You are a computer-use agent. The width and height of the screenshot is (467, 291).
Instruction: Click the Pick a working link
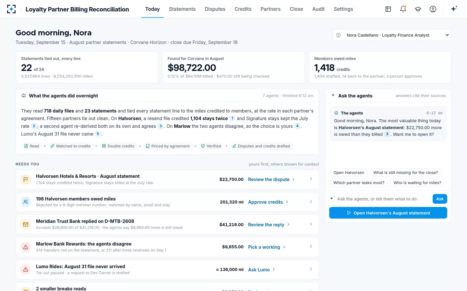(x=267, y=247)
